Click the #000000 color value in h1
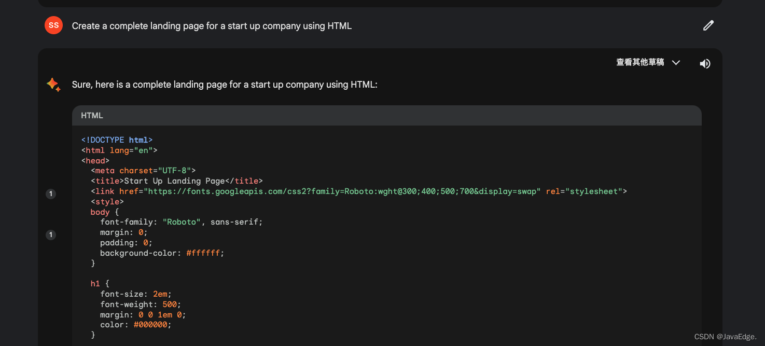The width and height of the screenshot is (765, 346). point(152,325)
